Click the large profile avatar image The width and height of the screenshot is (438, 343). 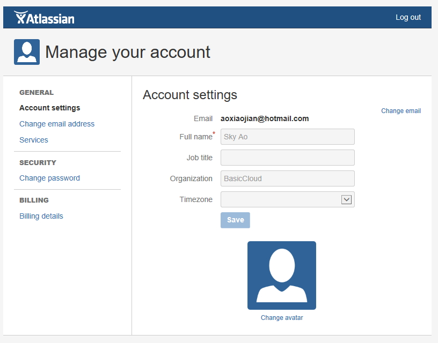pos(281,275)
